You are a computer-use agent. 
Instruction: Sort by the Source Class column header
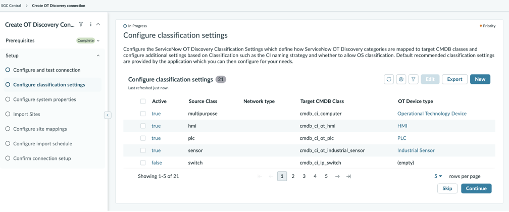tap(203, 101)
